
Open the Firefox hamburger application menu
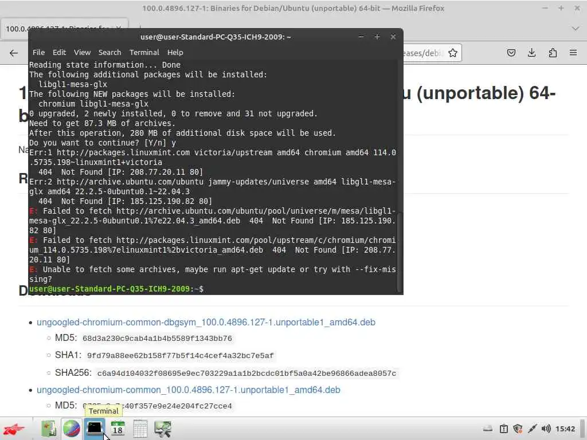coord(573,53)
